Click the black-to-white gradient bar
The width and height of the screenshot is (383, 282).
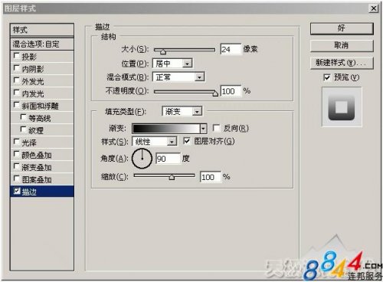[x=166, y=129]
